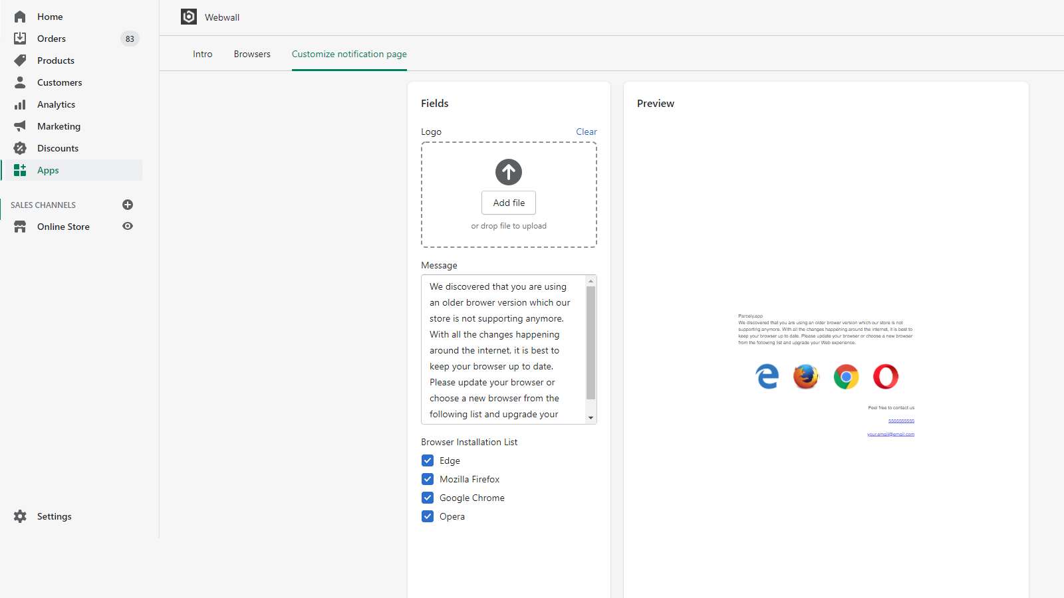
Task: Clear the uploaded logo
Action: (x=586, y=132)
